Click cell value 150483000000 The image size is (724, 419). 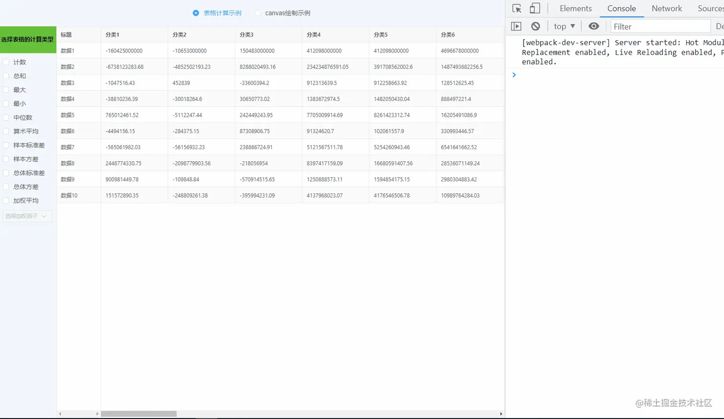[x=257, y=51]
